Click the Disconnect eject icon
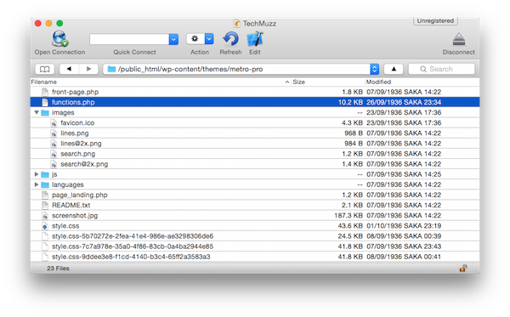The image size is (510, 317). 459,39
